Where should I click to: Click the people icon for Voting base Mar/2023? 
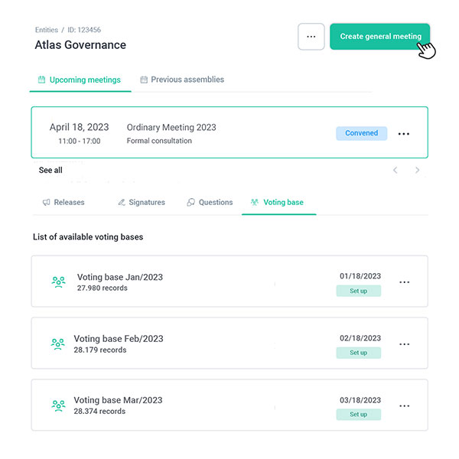coord(57,405)
